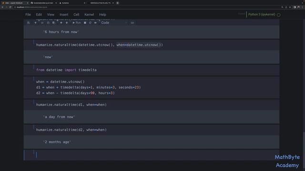
Task: Run the current cell
Action: tap(76, 23)
